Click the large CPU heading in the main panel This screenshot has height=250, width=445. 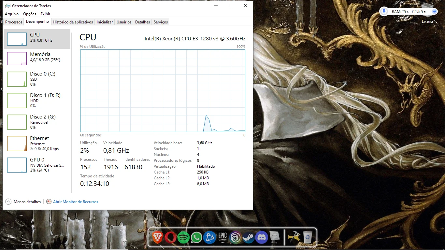[88, 37]
